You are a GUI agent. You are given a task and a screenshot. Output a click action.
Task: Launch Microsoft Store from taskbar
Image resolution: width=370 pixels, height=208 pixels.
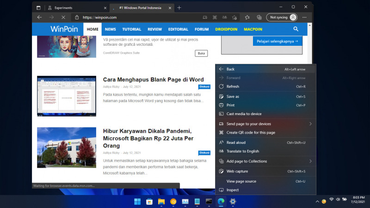point(149,202)
